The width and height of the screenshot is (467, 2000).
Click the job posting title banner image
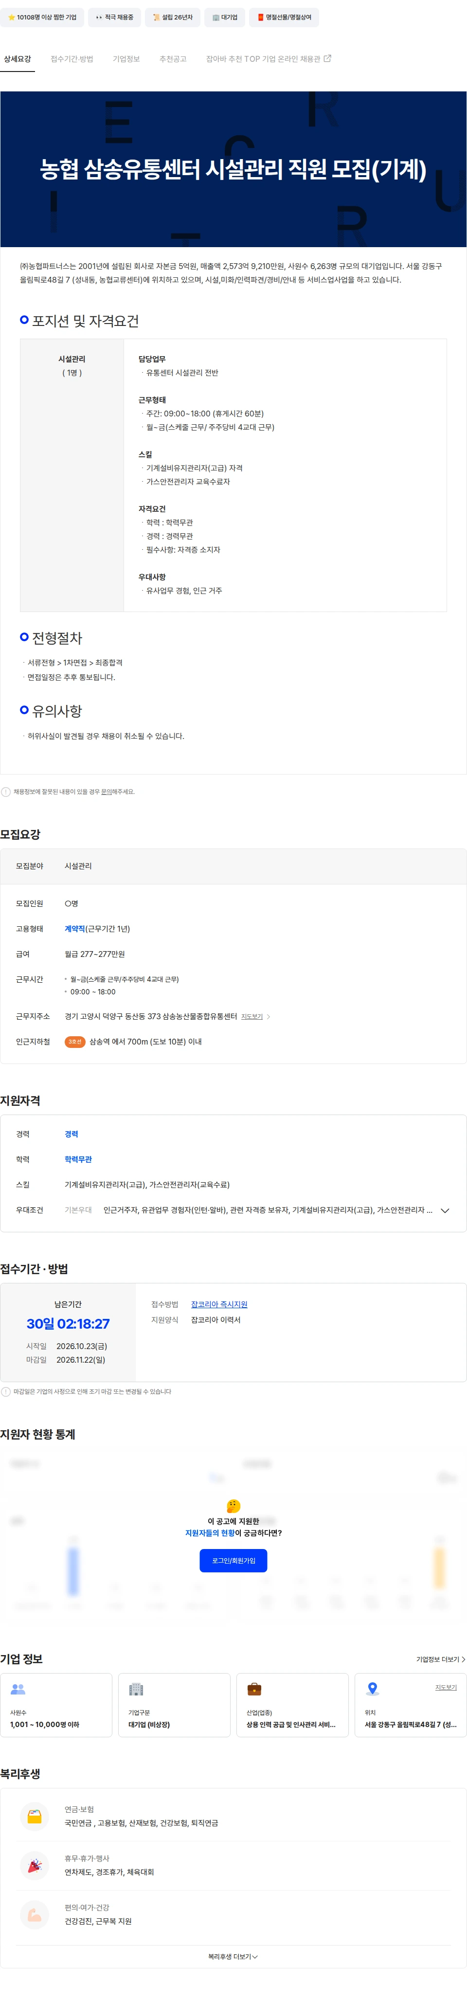coord(233,169)
